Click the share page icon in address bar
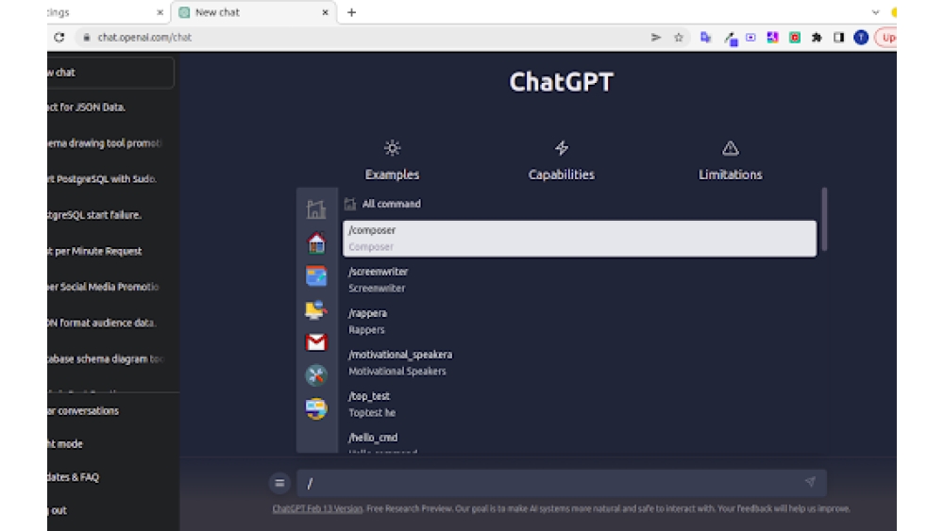 656,38
